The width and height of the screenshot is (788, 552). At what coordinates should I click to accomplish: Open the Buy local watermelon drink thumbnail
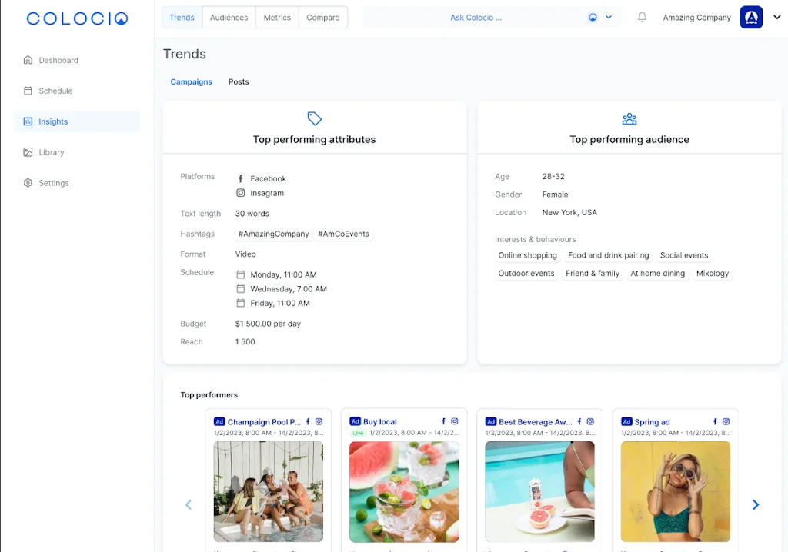pyautogui.click(x=404, y=491)
